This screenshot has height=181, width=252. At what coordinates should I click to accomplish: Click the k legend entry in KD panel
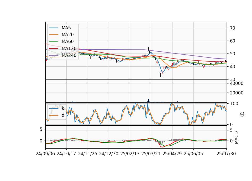click(x=63, y=108)
